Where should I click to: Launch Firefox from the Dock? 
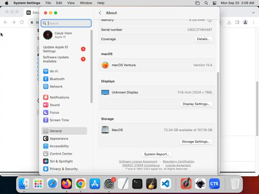pyautogui.click(x=67, y=184)
